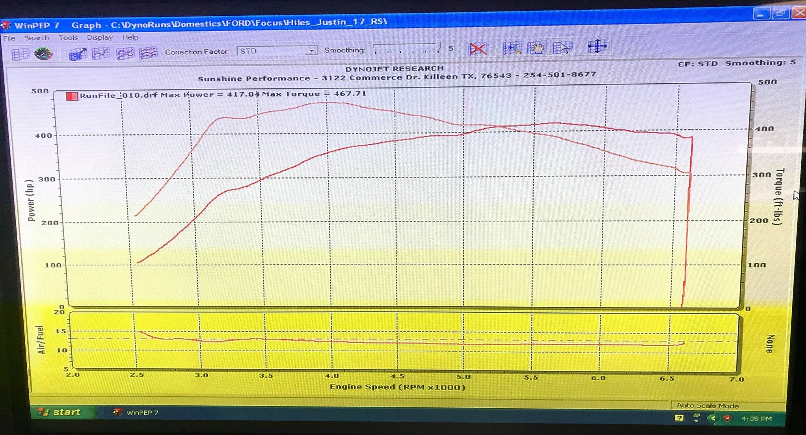Select the single curve graph icon

pos(101,53)
